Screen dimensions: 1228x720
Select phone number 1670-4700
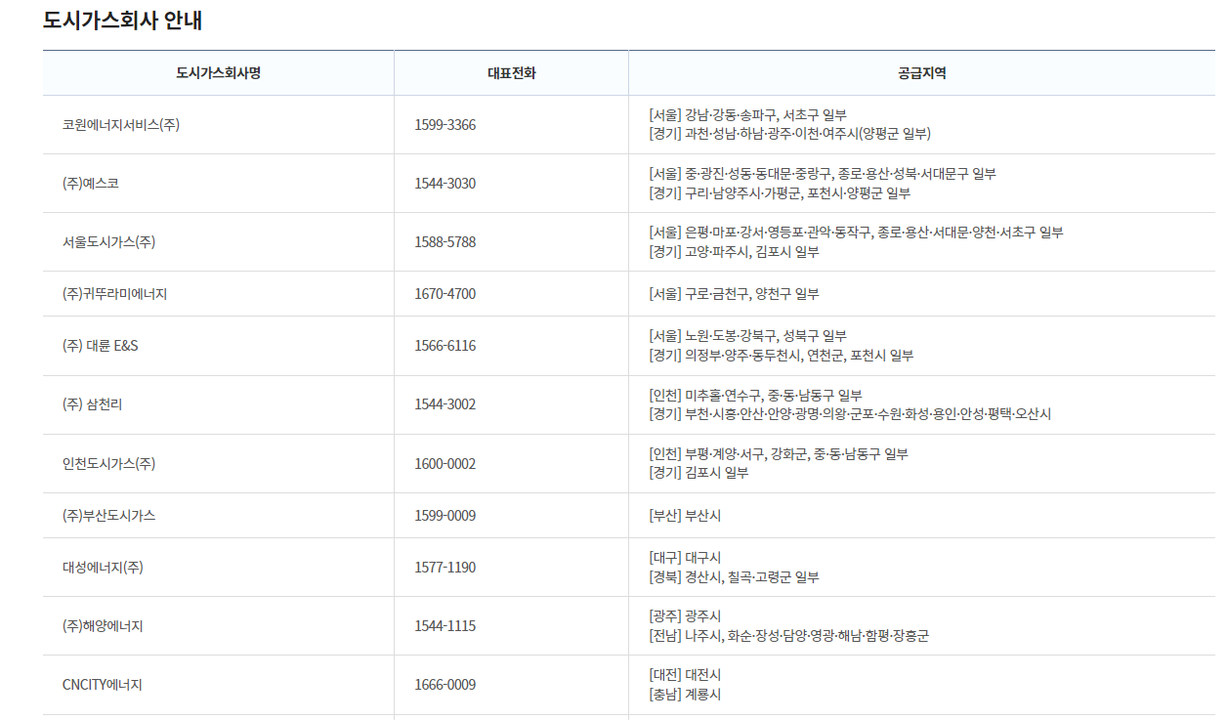click(x=445, y=294)
